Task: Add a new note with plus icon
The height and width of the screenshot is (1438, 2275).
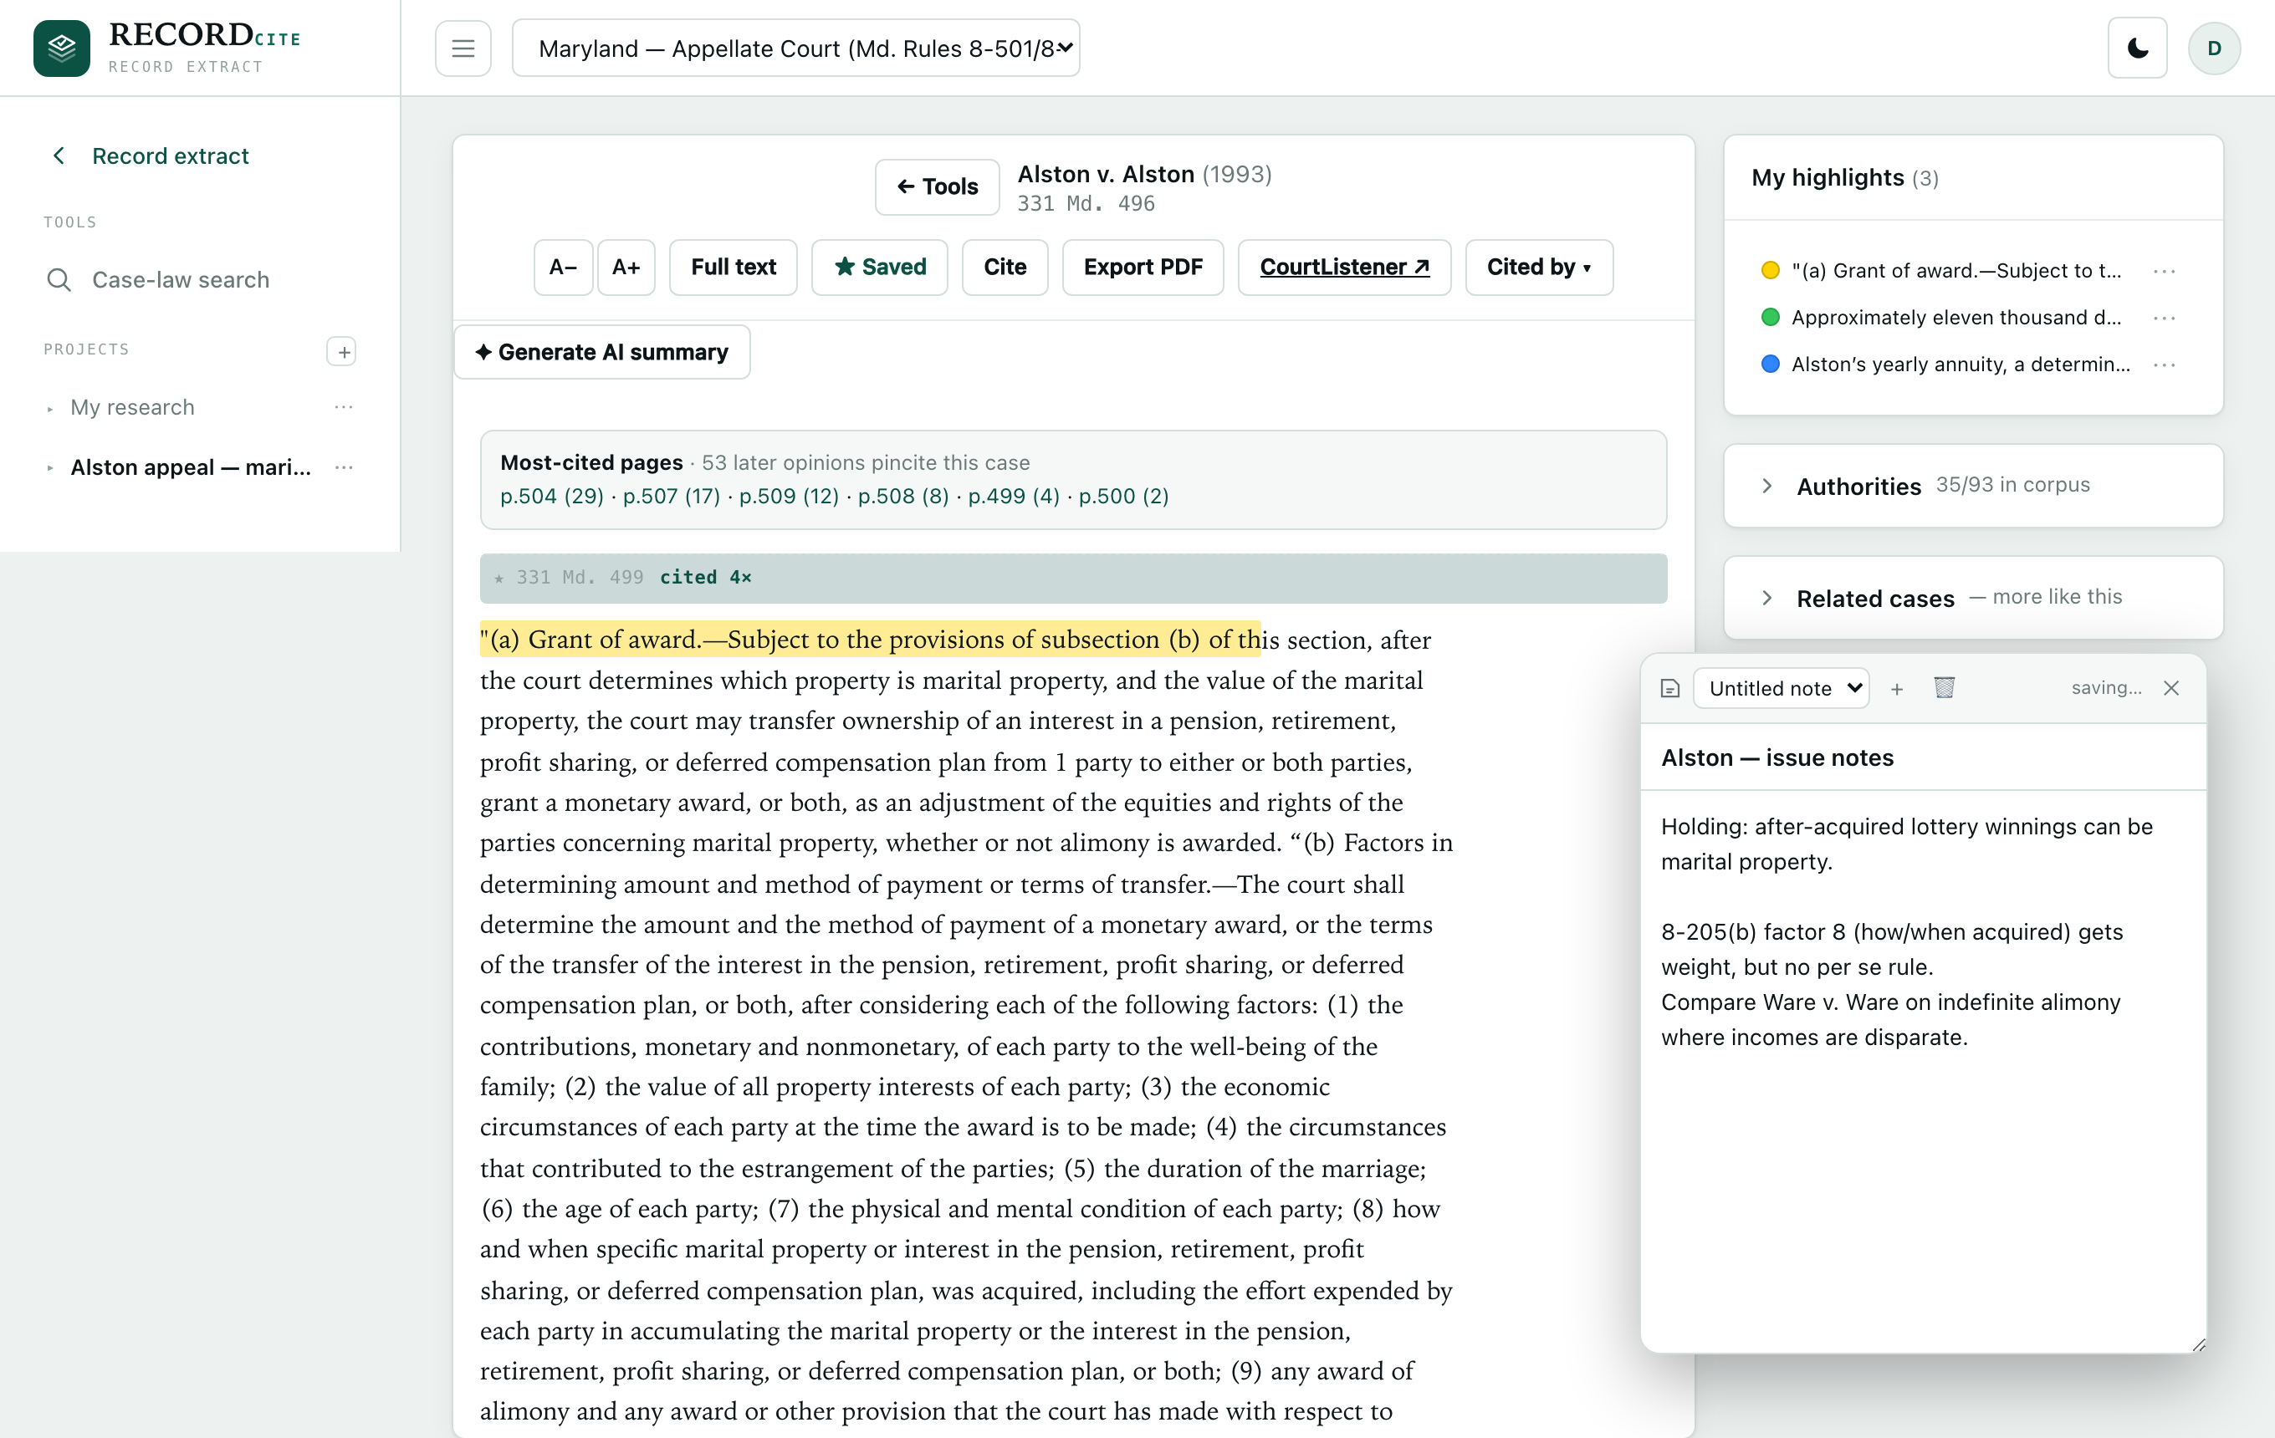Action: pos(1896,689)
